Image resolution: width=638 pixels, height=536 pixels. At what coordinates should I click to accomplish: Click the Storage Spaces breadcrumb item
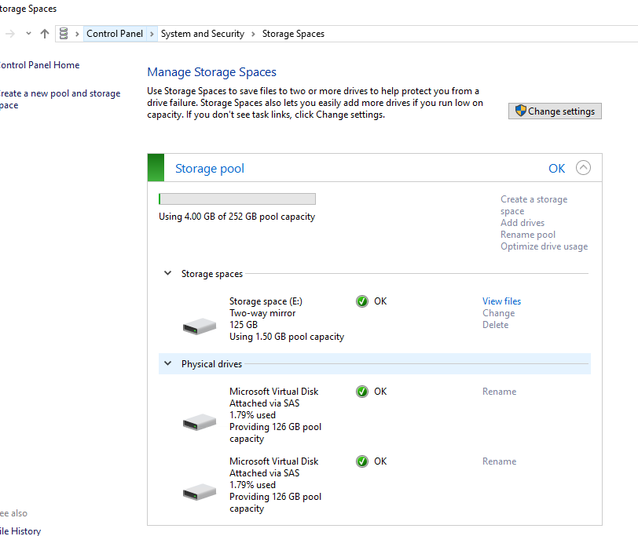(293, 34)
